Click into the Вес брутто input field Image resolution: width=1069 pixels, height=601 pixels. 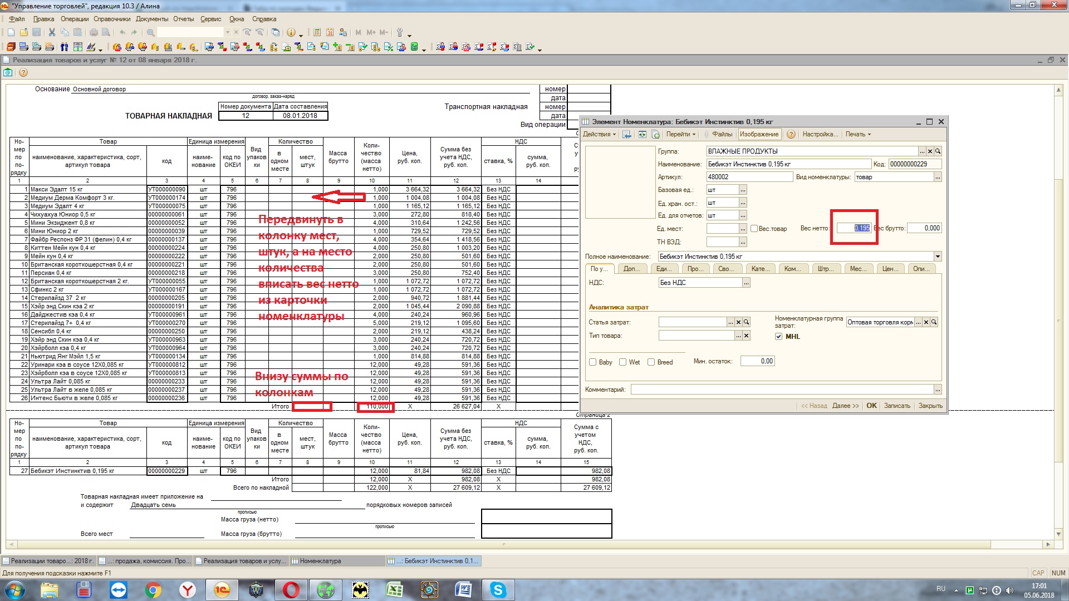924,228
